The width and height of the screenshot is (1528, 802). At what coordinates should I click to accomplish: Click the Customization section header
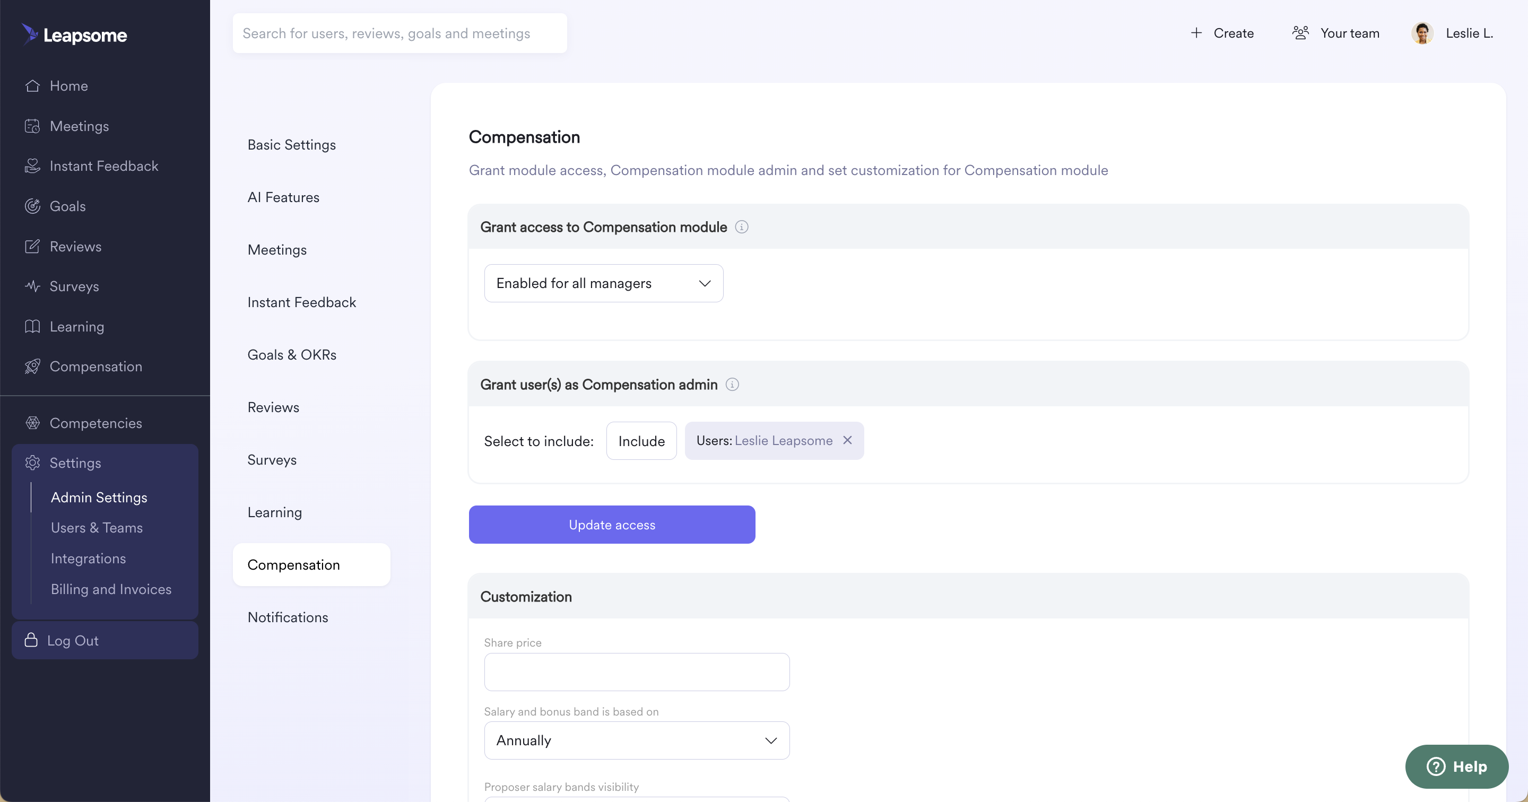pyautogui.click(x=526, y=597)
